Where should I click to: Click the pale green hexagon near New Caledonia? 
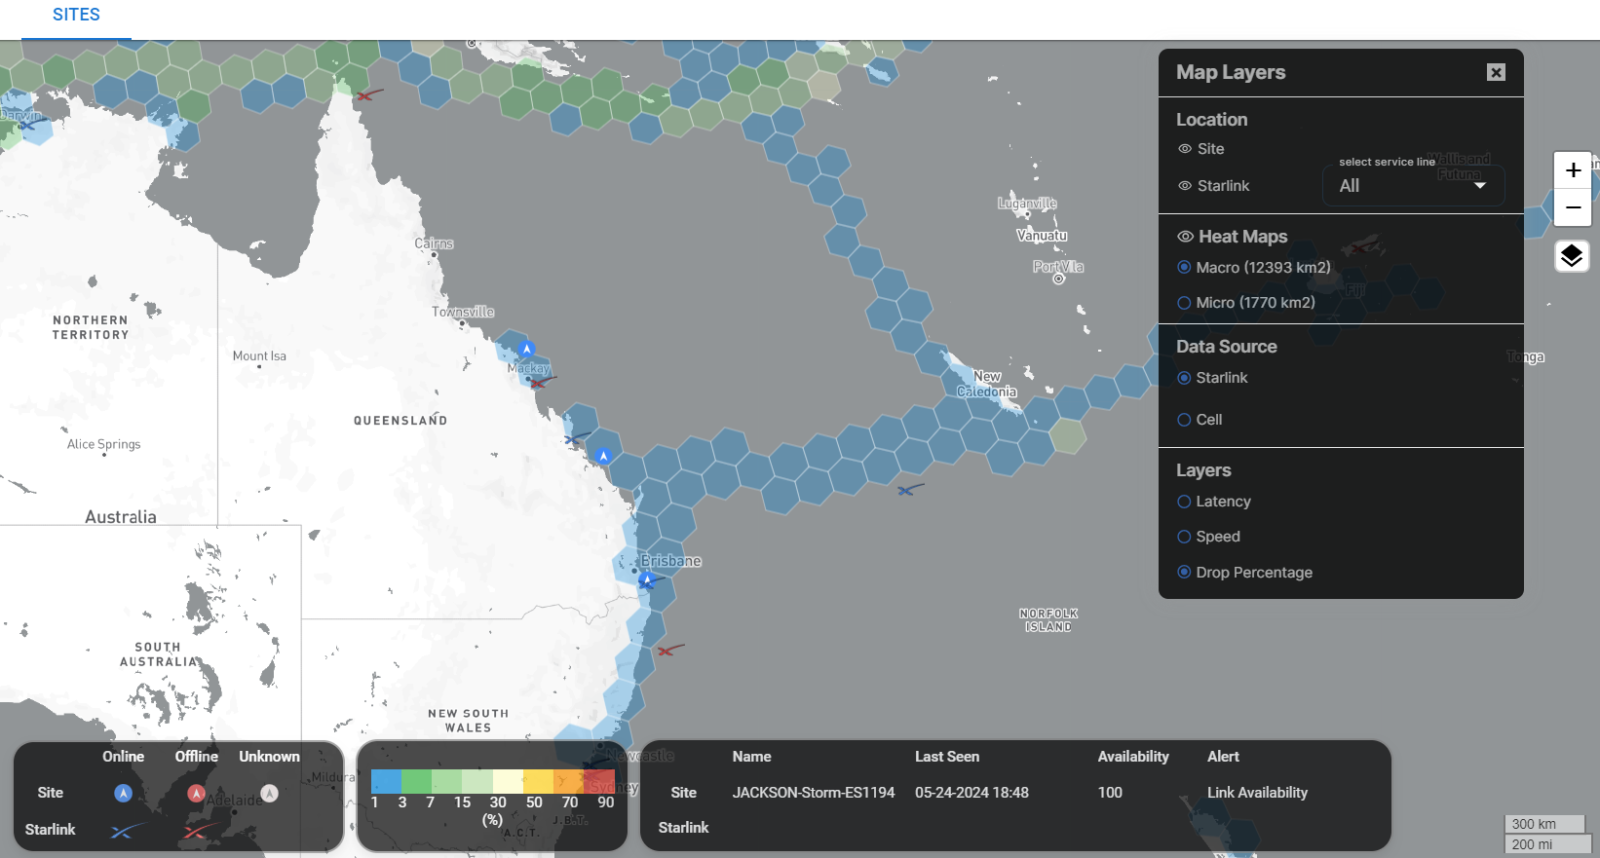pos(1068,436)
